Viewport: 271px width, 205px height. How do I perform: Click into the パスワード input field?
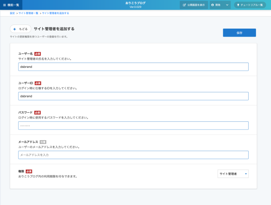coord(133,125)
